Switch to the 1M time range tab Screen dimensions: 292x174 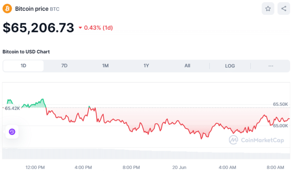(105, 66)
